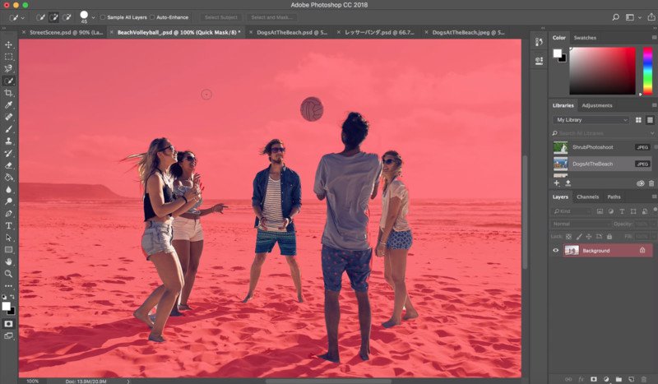Select the Eyedropper tool
This screenshot has width=658, height=384.
[x=8, y=105]
